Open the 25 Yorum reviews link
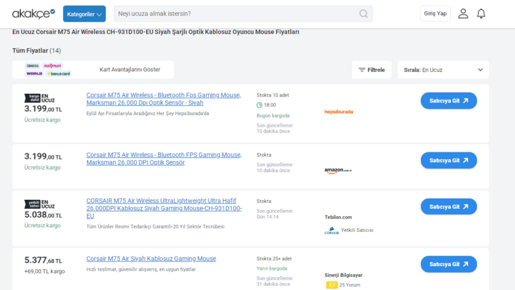Viewport: 515px width, 290px height. point(350,285)
